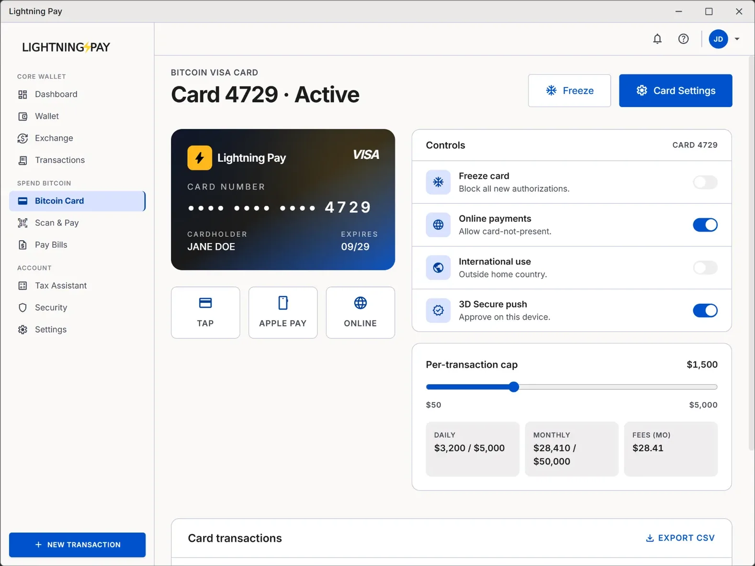Click the "$1,500" cap value
The width and height of the screenshot is (755, 566).
[x=702, y=365]
